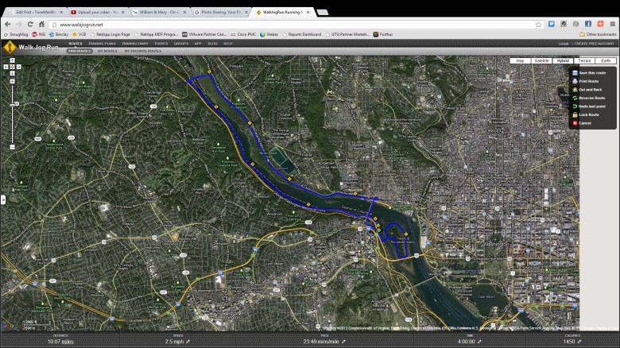Viewport: 620px width, 348px height.
Task: Pan the map right arrow
Action: pos(18,67)
